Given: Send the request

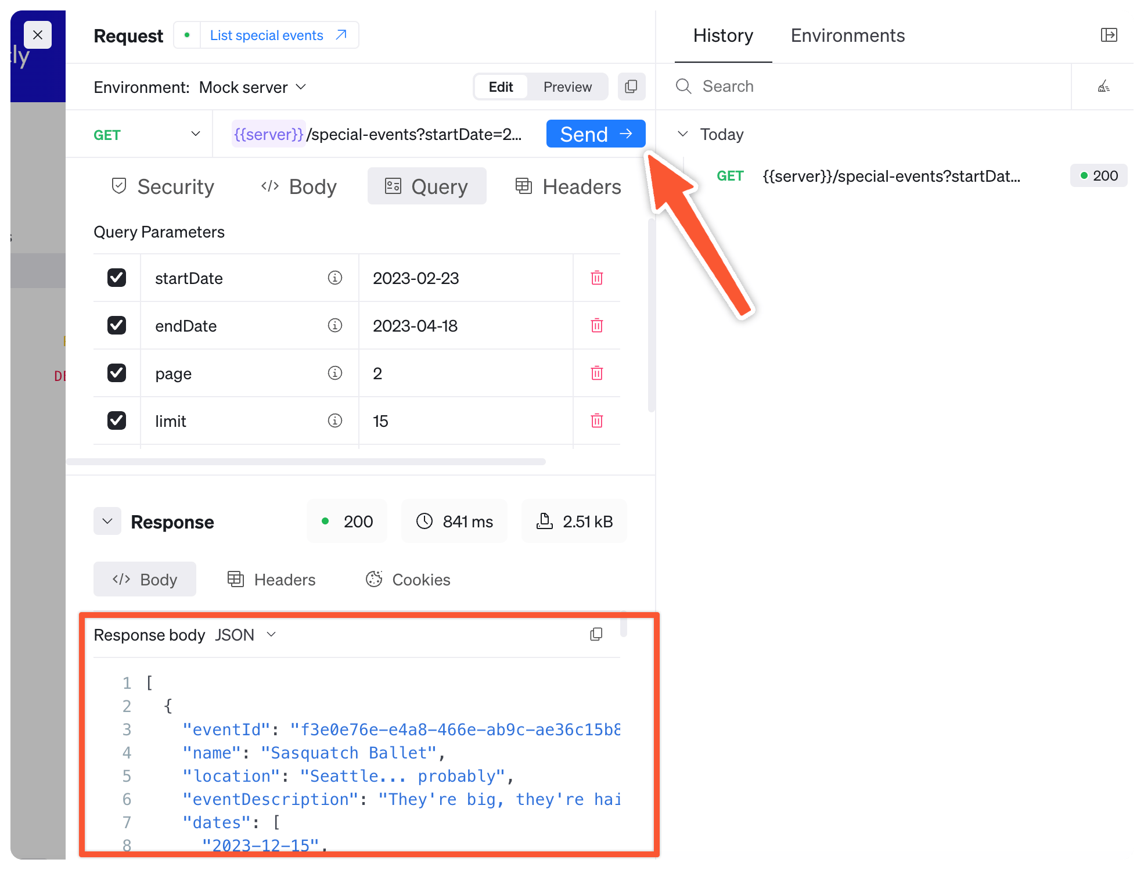Looking at the screenshot, I should pyautogui.click(x=596, y=134).
